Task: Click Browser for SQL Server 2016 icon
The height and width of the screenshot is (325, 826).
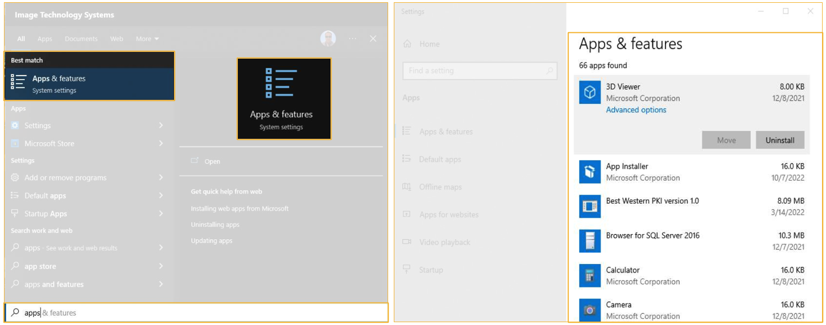Action: [590, 241]
